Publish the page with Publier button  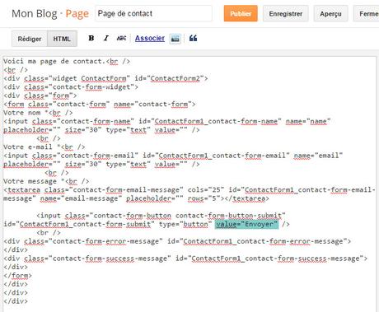click(241, 13)
